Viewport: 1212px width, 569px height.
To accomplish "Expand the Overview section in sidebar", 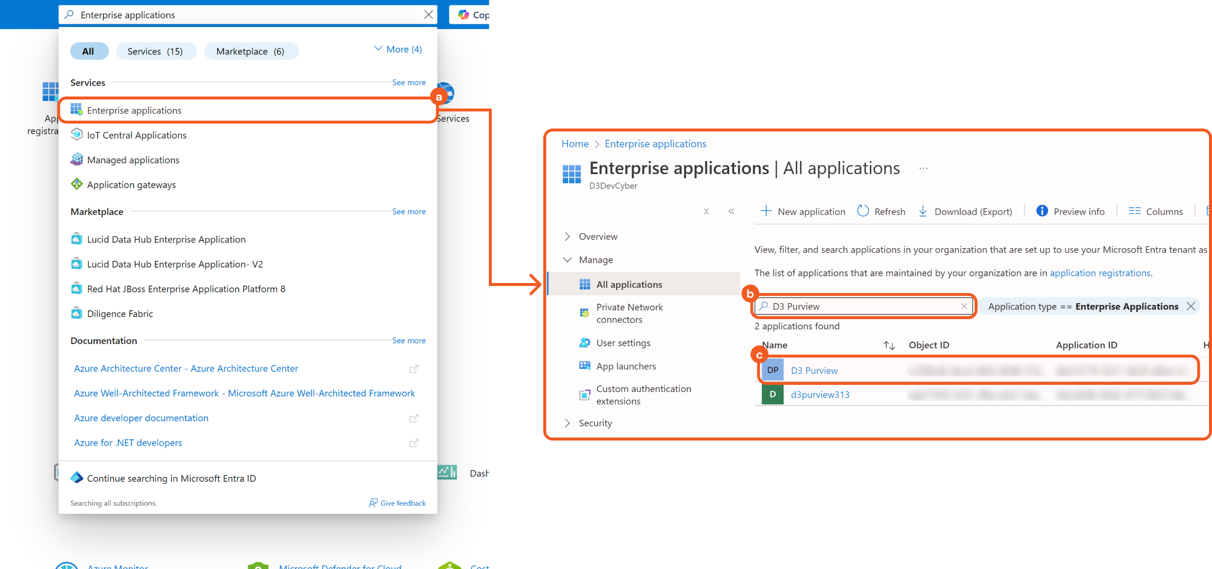I will (567, 237).
